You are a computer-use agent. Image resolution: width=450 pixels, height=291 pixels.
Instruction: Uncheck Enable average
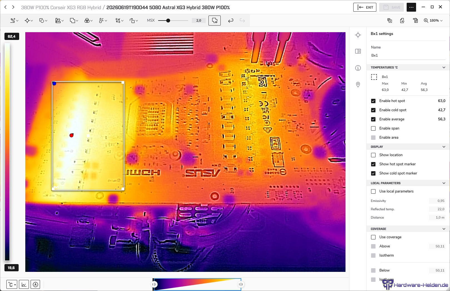pyautogui.click(x=373, y=119)
